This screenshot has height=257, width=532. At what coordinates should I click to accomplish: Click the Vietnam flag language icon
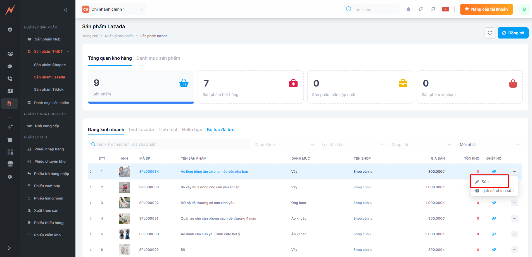point(445,9)
